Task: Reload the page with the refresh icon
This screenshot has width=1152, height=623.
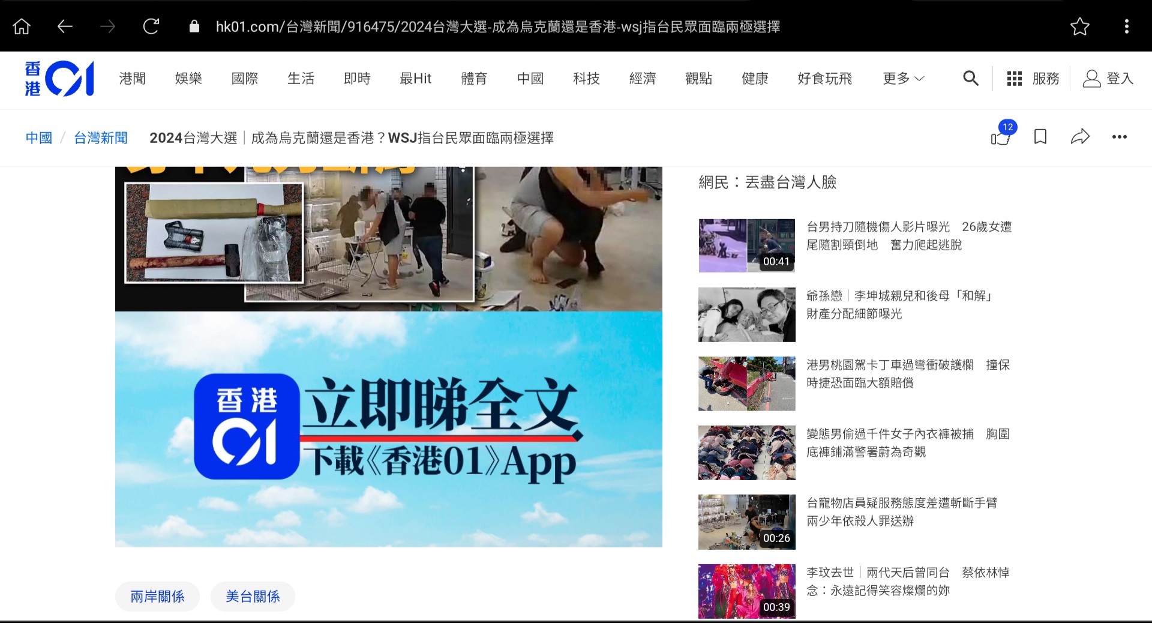Action: point(151,26)
